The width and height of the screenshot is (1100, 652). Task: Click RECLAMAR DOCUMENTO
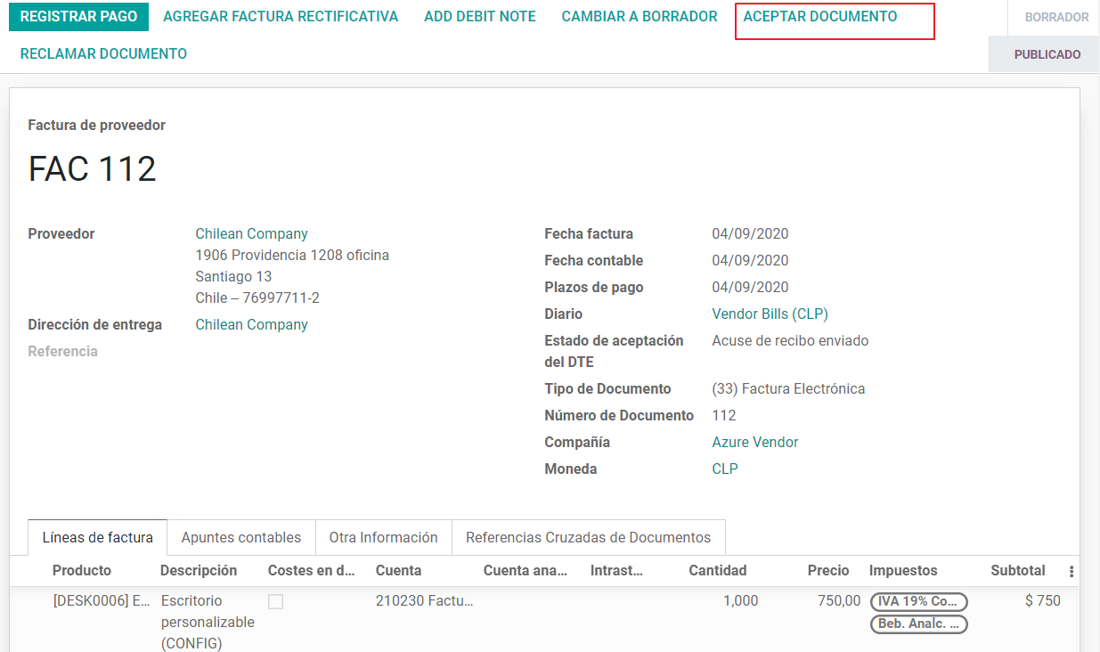[x=102, y=53]
